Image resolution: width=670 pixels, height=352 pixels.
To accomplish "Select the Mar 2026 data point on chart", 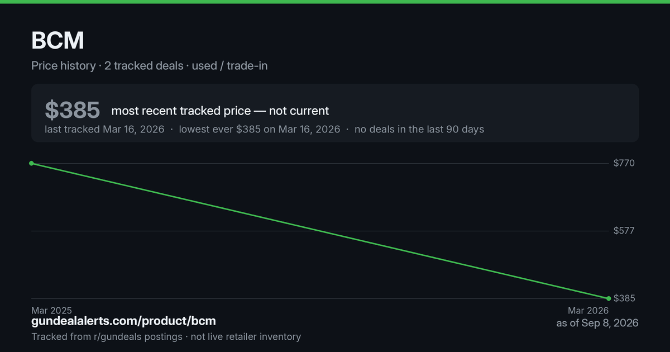I will click(609, 298).
